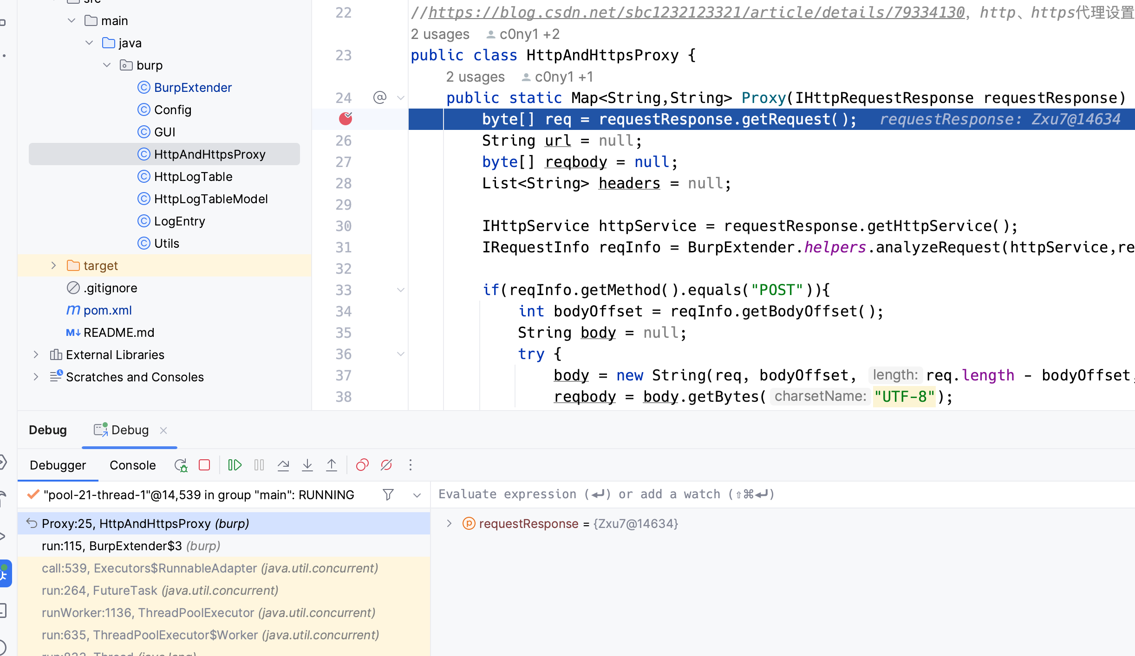This screenshot has height=656, width=1135.
Task: Stop the debug session
Action: click(x=204, y=465)
